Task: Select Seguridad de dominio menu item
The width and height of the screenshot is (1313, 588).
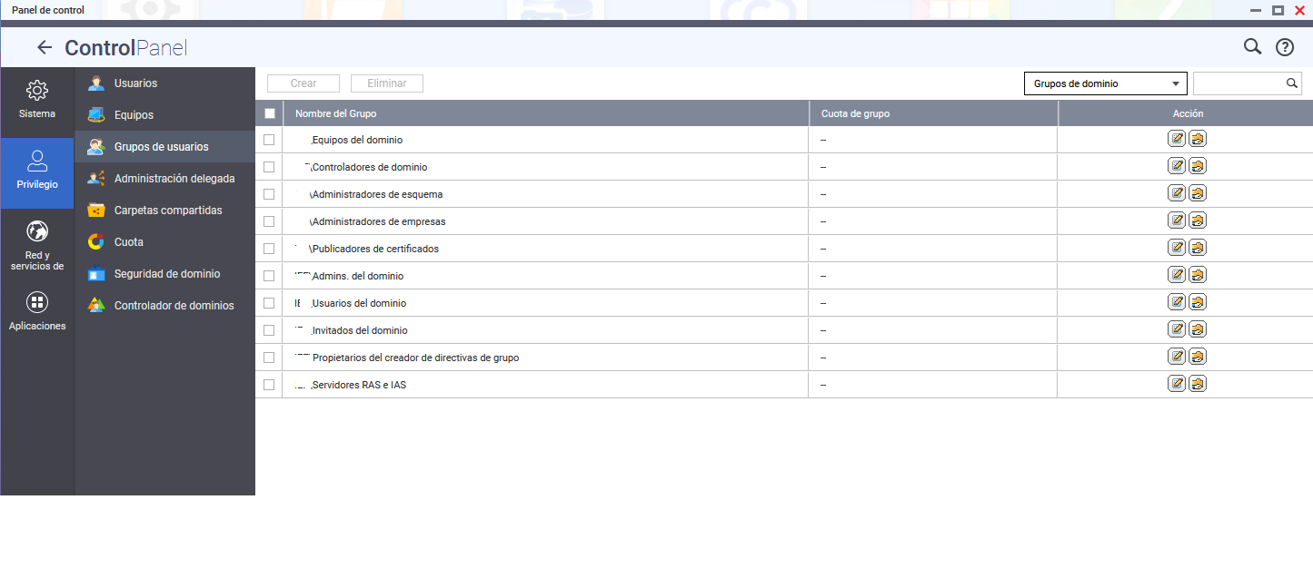Action: (x=166, y=274)
